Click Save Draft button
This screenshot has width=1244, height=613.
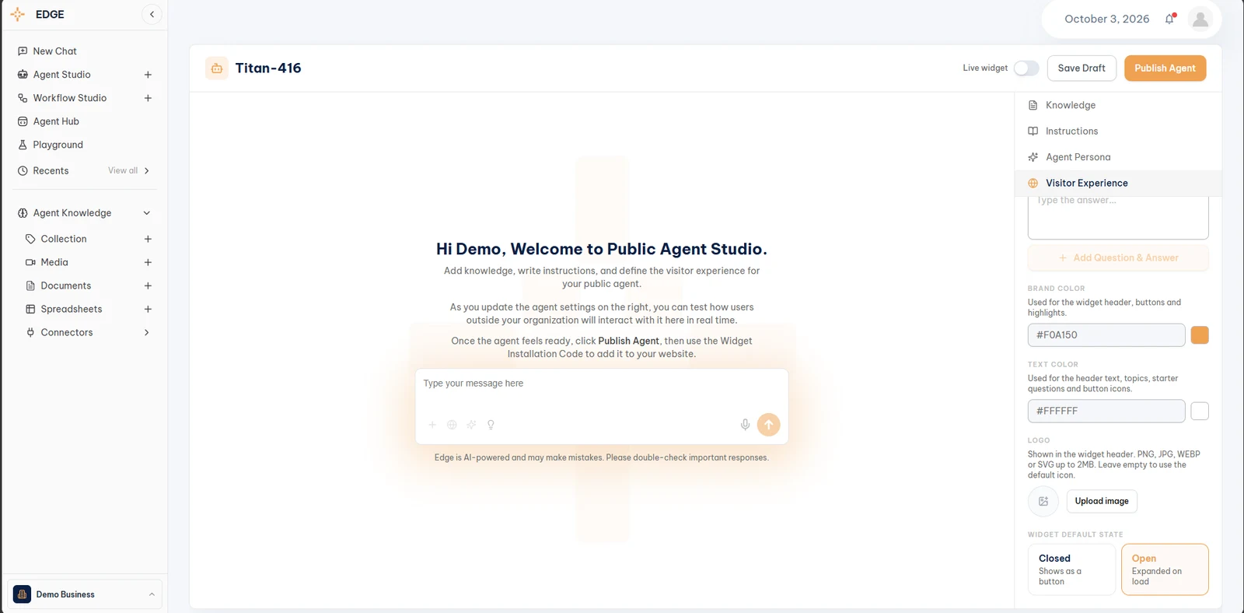tap(1082, 68)
